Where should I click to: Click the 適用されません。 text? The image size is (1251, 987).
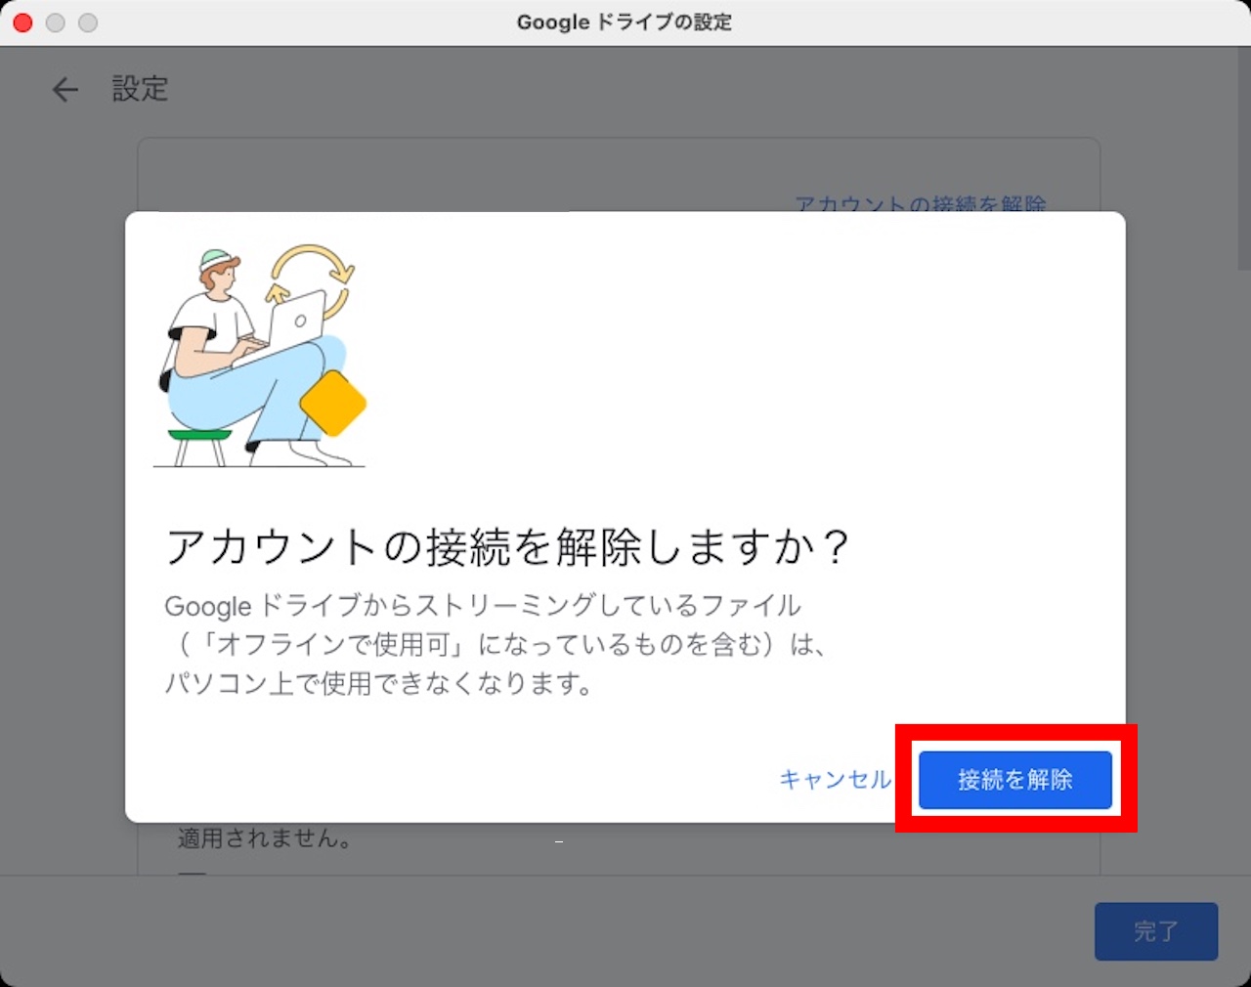[x=266, y=838]
